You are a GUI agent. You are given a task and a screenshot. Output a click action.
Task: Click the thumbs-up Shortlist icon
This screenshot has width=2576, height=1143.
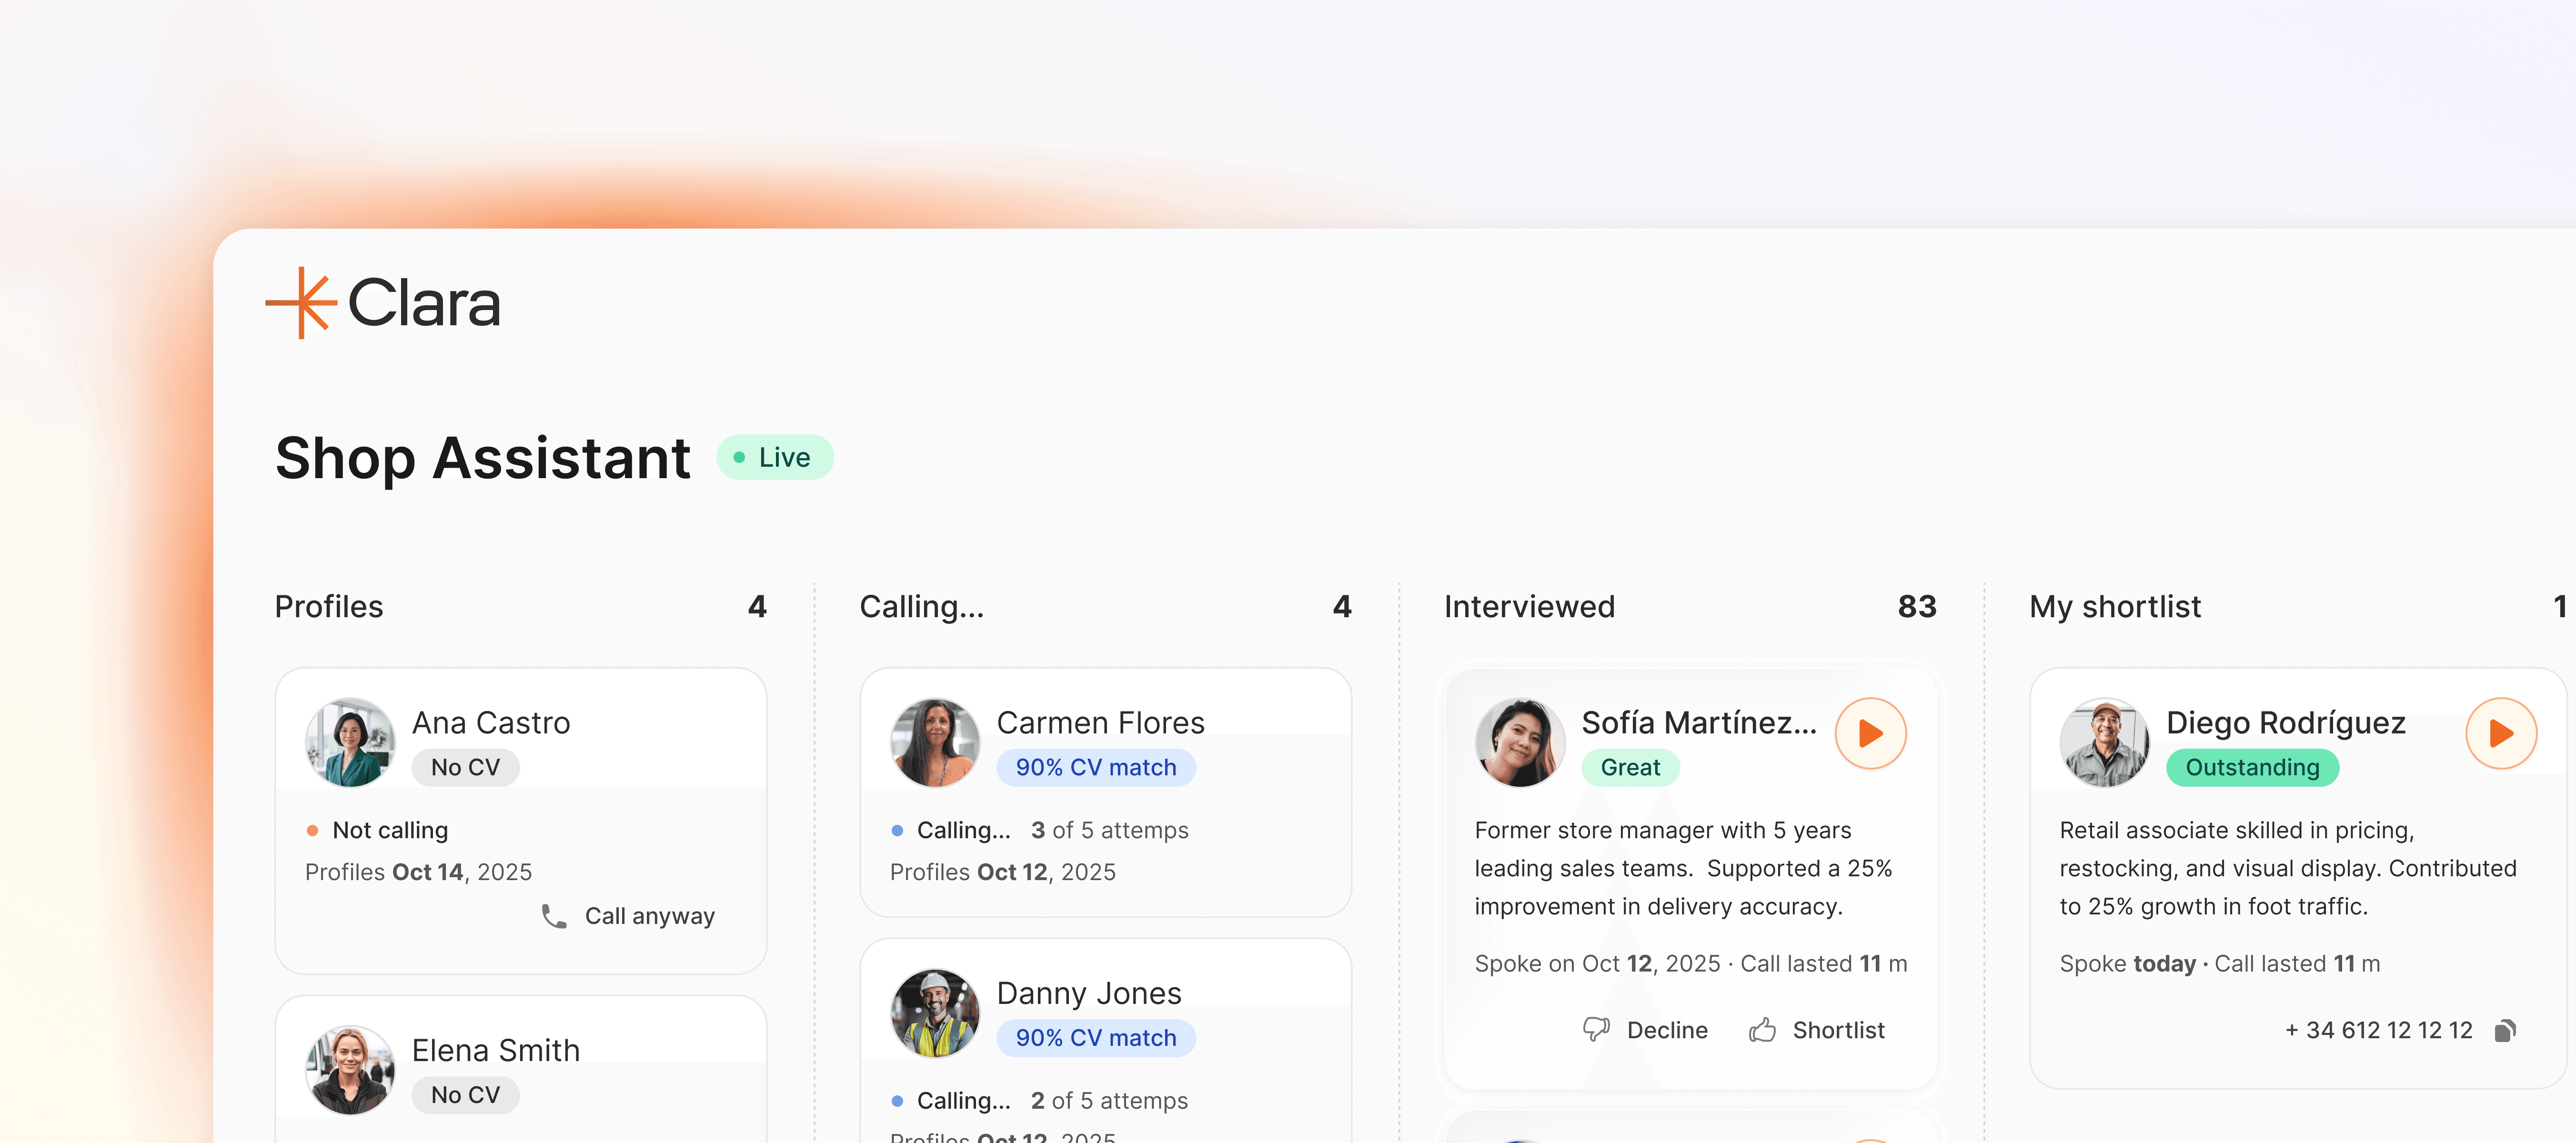point(1762,1029)
